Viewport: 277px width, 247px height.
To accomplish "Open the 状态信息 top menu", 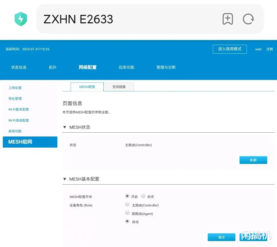I will (19, 67).
